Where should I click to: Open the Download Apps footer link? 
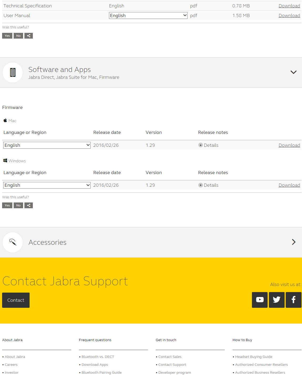(x=95, y=364)
